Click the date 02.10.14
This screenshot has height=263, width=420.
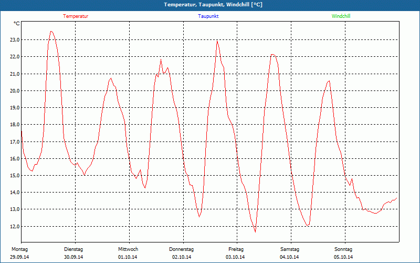coord(182,257)
